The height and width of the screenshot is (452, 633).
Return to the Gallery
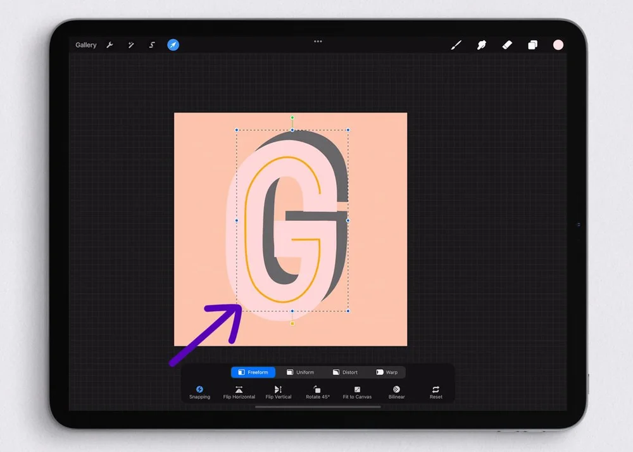85,45
